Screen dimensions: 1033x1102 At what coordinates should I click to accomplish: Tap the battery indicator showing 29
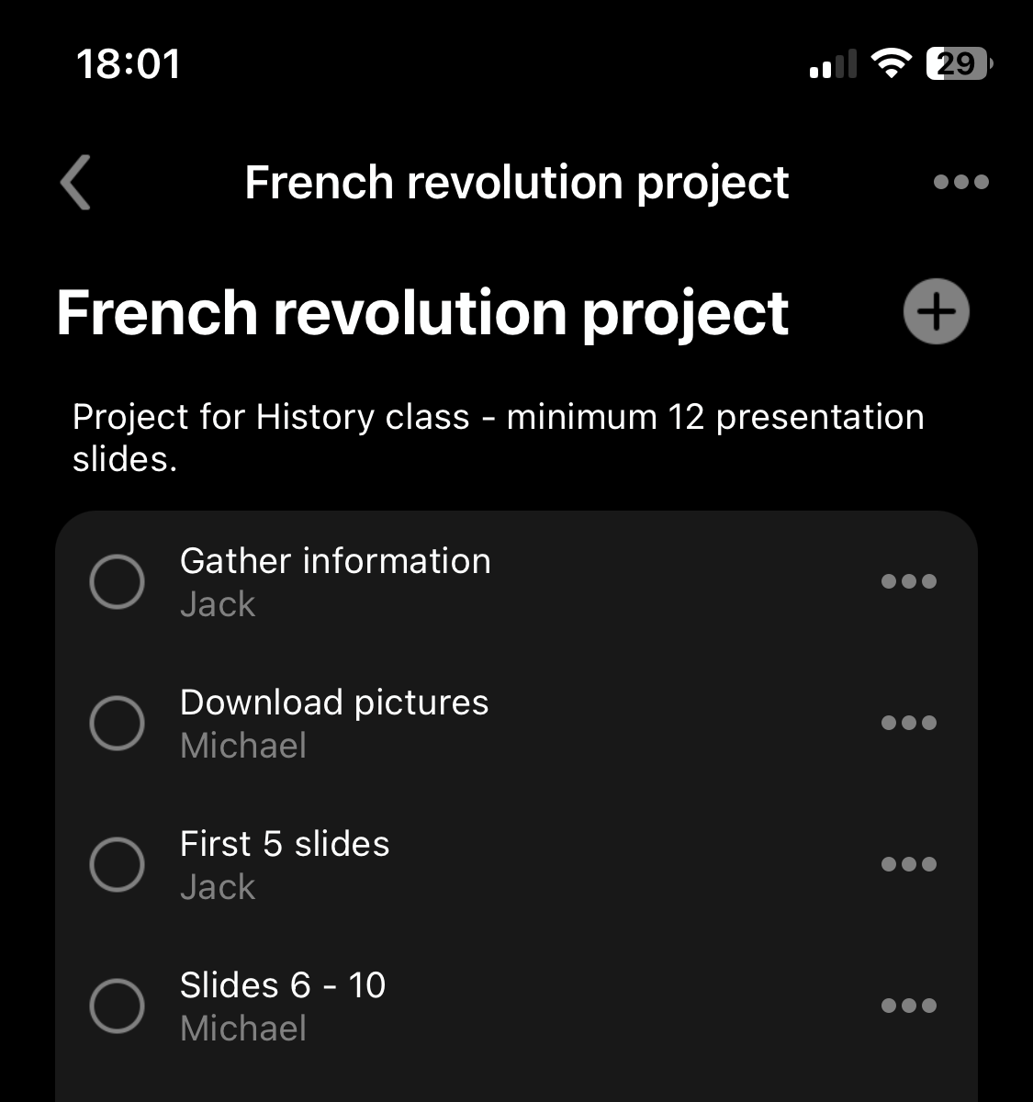[958, 63]
